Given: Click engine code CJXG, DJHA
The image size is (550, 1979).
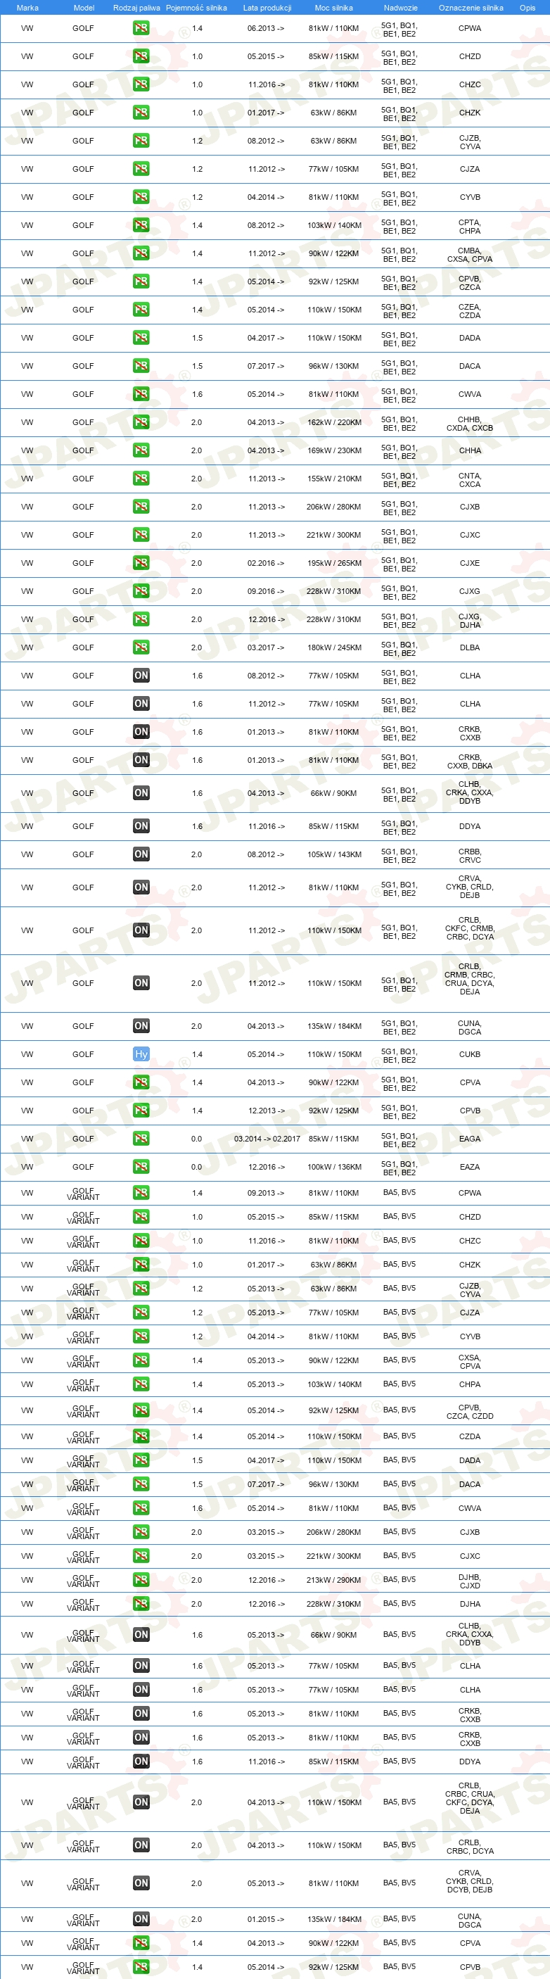Looking at the screenshot, I should tap(470, 621).
